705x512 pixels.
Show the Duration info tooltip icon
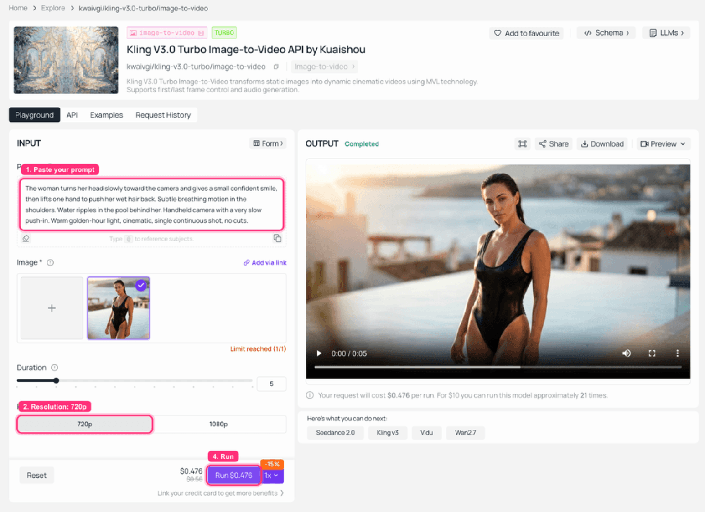click(x=55, y=368)
